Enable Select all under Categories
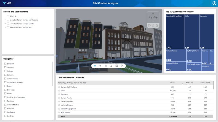The image size is (218, 122). pyautogui.click(x=5, y=64)
